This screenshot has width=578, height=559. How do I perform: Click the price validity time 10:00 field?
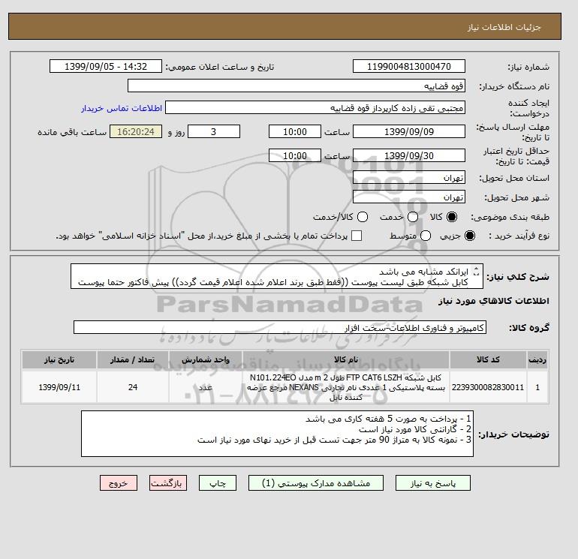295,155
